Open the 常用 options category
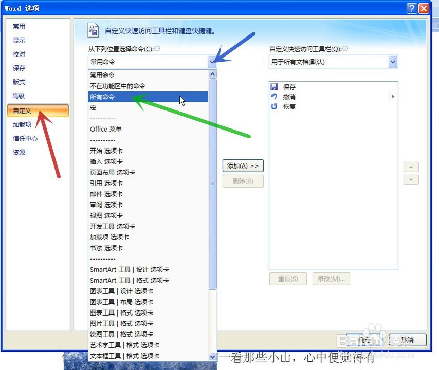The image size is (439, 370). (x=19, y=26)
